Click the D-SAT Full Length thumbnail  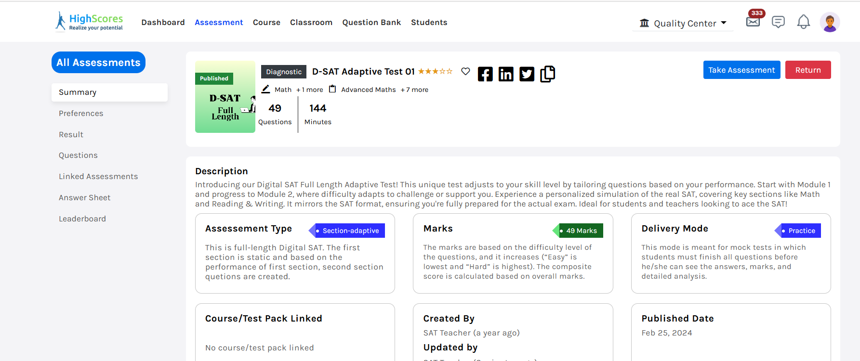[225, 97]
